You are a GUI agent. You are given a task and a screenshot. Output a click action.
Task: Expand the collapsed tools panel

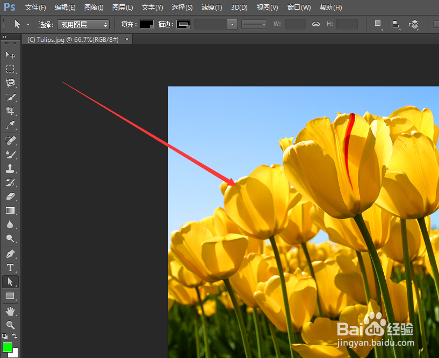click(x=4, y=36)
